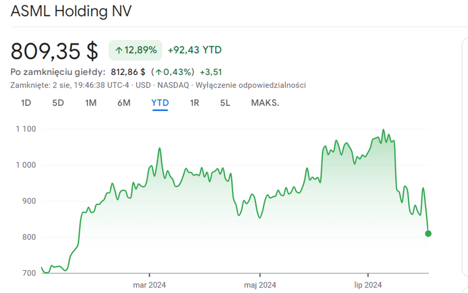Switch the chart to 1R range

tap(194, 103)
